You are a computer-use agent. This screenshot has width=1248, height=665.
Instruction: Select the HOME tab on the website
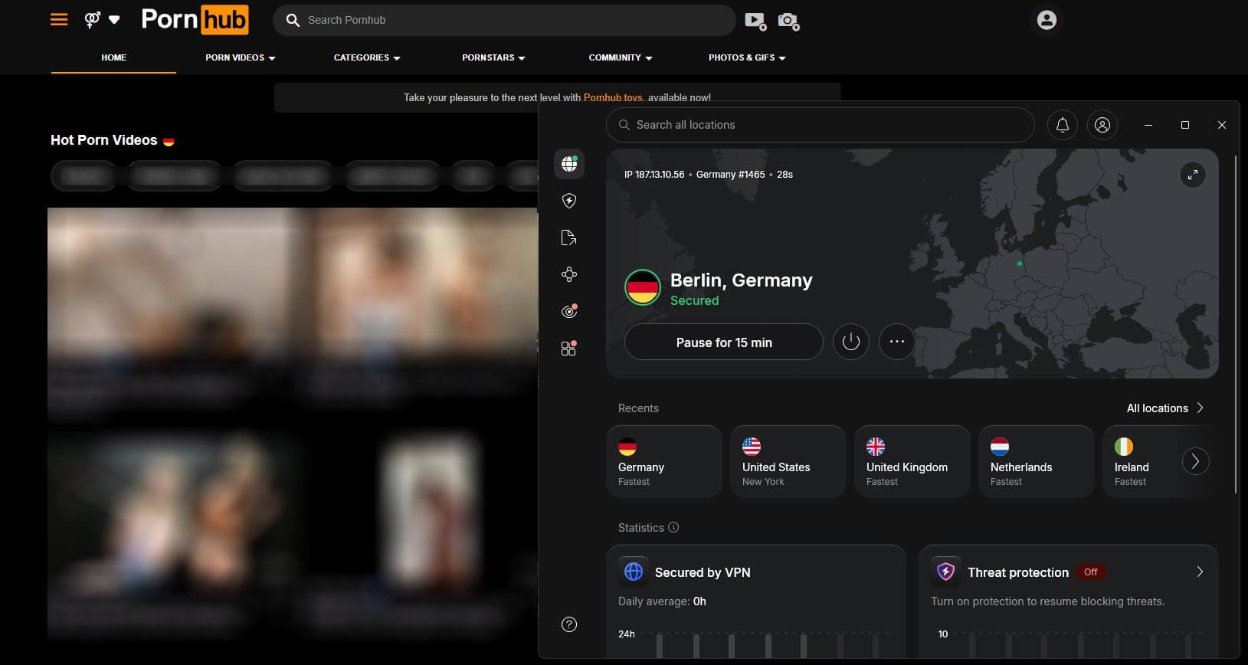coord(114,57)
